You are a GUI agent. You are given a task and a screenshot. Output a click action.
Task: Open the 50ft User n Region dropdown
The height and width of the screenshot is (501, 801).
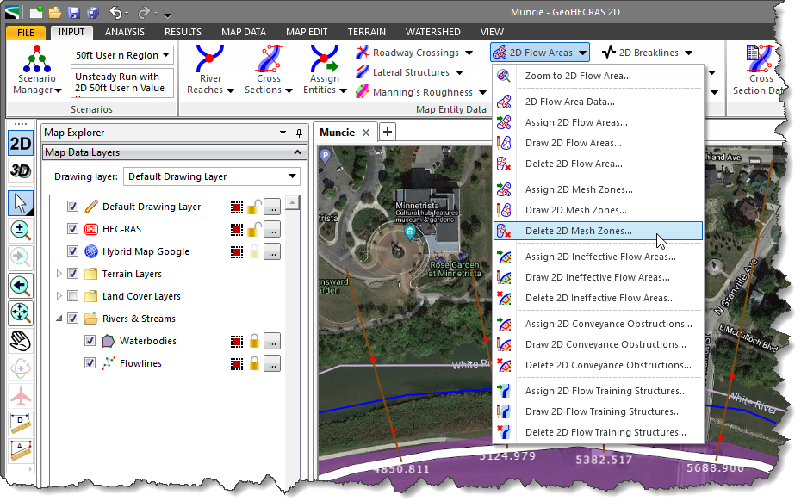(x=122, y=55)
